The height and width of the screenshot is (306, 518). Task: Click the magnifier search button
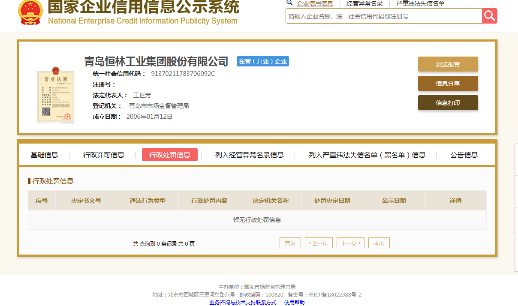489,16
